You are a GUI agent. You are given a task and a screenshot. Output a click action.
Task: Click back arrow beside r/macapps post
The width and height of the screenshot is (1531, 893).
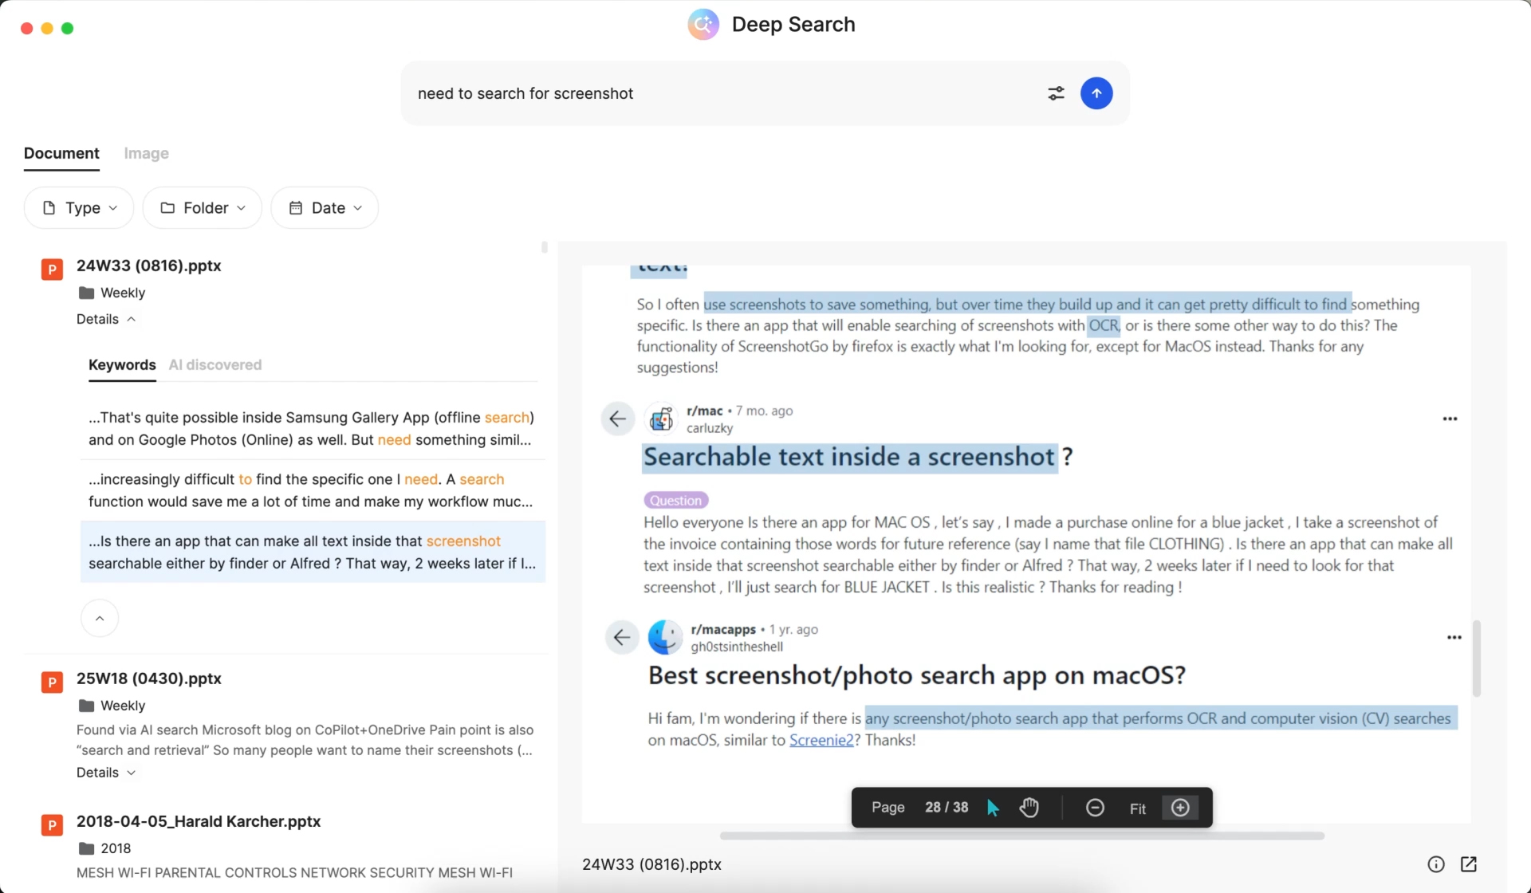pyautogui.click(x=622, y=637)
